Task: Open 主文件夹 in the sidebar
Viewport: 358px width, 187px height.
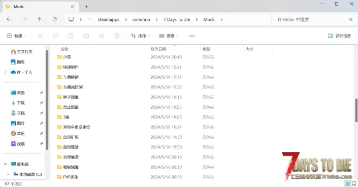Action: pos(22,52)
